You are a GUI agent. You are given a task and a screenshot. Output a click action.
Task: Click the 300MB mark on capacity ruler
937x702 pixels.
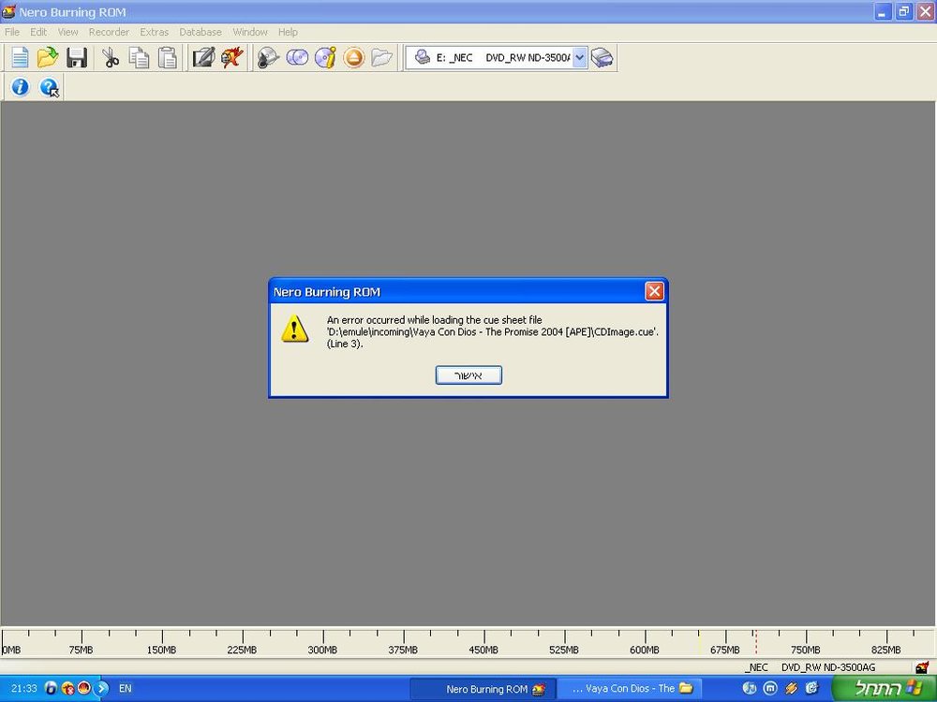coord(322,650)
